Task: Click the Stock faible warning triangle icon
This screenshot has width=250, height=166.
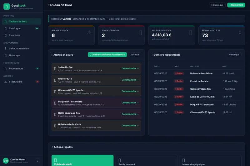Action: pos(6,82)
